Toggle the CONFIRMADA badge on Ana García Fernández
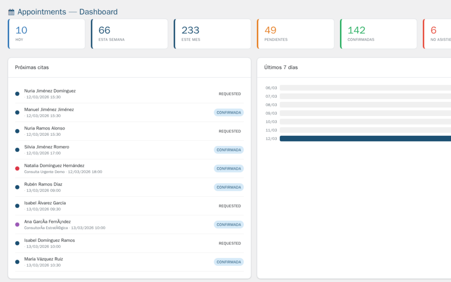Viewport: 451px width, 282px height. click(229, 224)
